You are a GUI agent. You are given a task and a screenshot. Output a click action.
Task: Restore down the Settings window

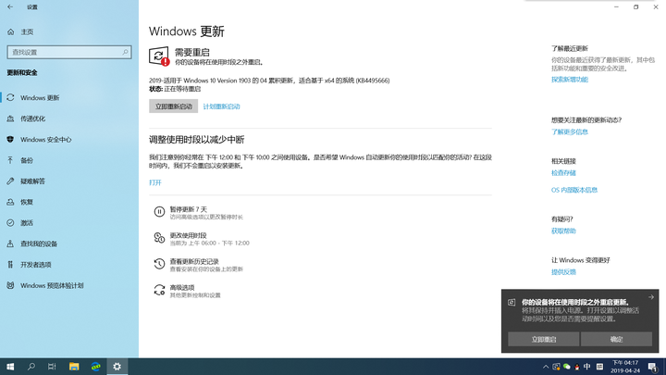click(x=635, y=6)
